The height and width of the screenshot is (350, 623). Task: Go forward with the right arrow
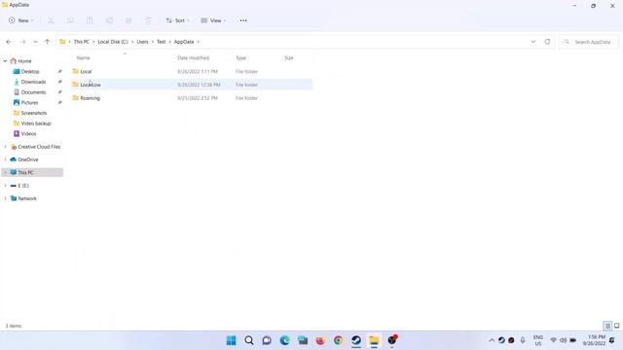point(23,42)
